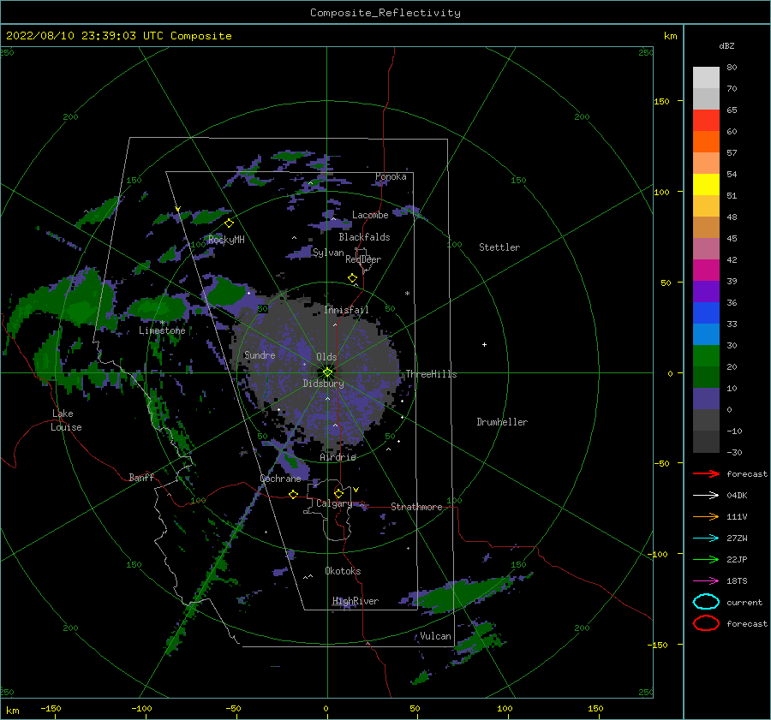The width and height of the screenshot is (771, 720).
Task: Click the yellow radar site marker at map center
Action: [327, 372]
